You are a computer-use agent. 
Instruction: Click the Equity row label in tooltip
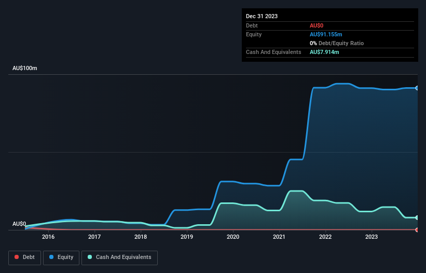(254, 34)
